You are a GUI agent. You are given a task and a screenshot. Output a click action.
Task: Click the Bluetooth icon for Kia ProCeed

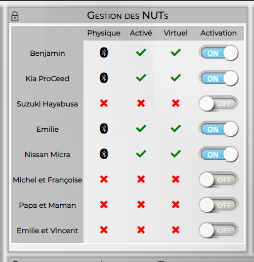tap(104, 78)
